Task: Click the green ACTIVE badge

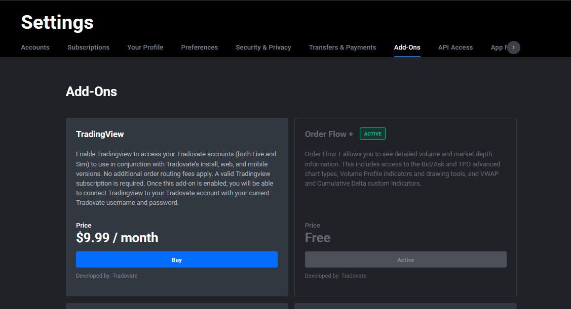Action: point(372,134)
